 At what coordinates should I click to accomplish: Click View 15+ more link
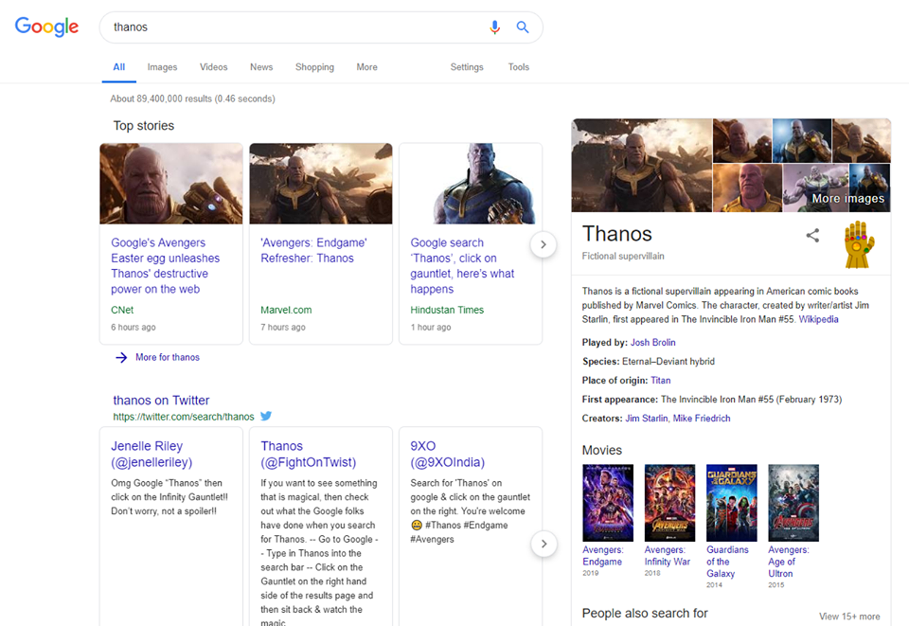849,617
